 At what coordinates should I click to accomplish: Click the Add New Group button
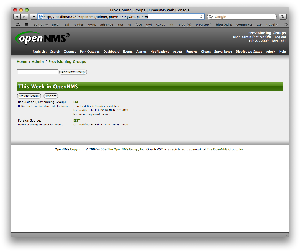(73, 72)
